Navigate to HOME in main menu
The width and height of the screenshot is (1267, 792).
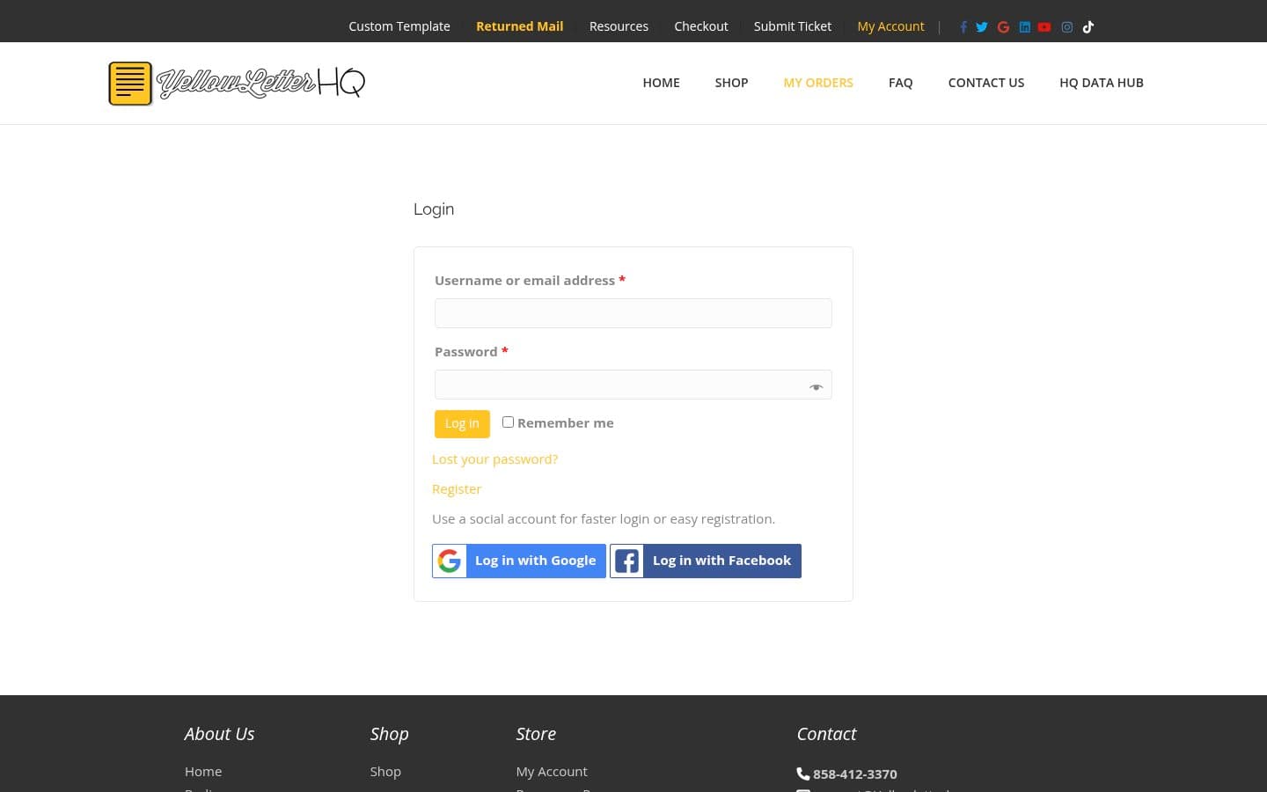(x=662, y=83)
